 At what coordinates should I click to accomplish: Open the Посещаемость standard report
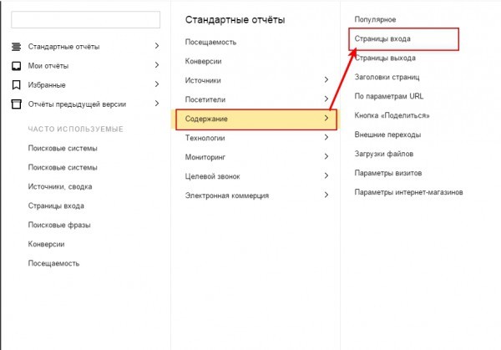point(210,43)
